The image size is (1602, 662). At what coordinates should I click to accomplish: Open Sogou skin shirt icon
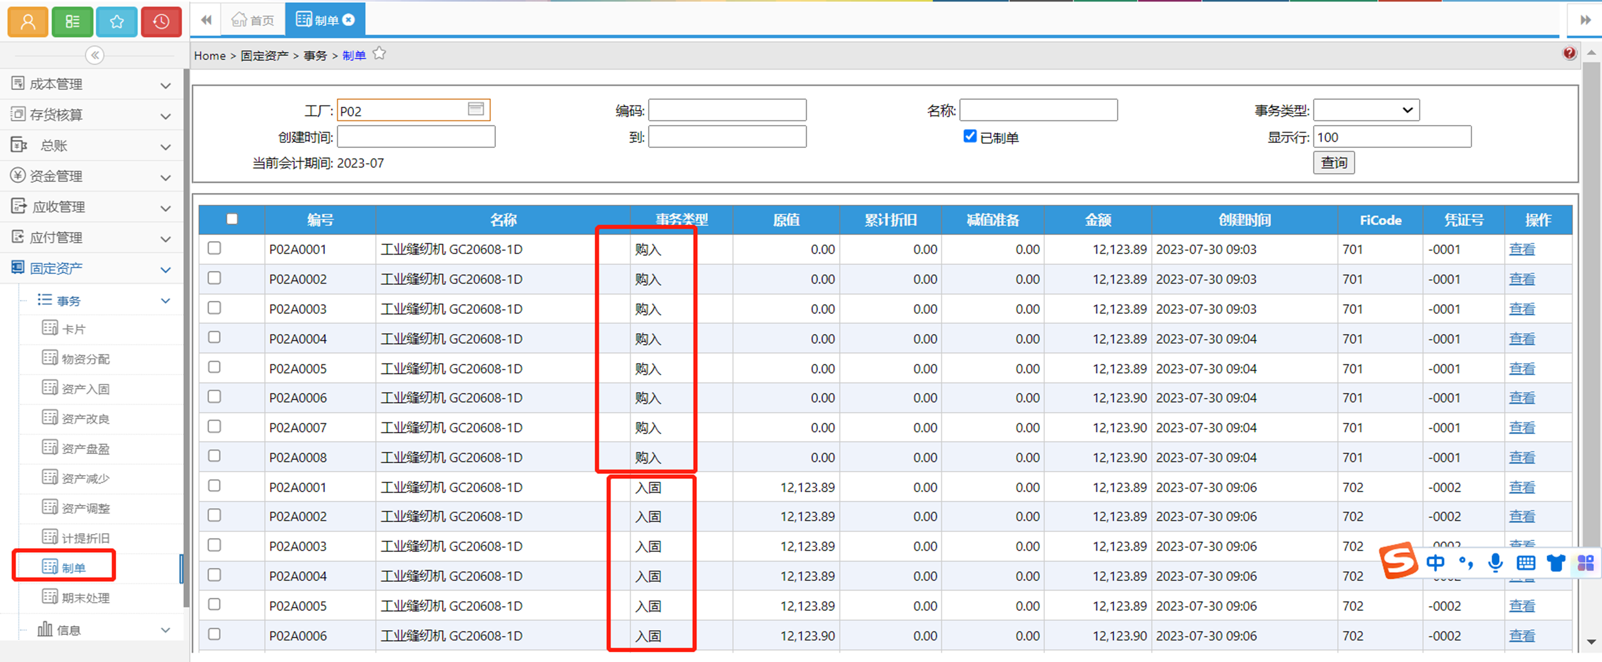(x=1556, y=563)
